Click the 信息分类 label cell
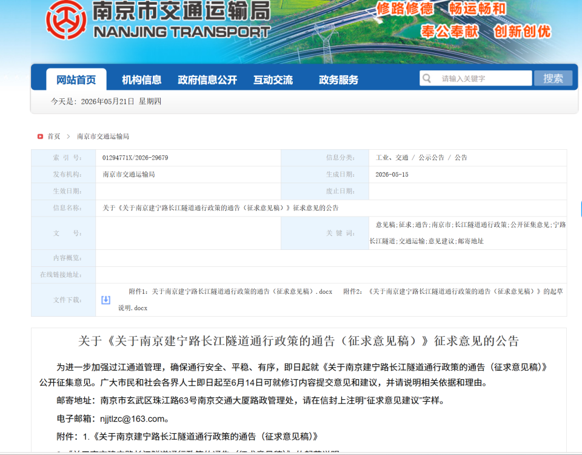 click(x=325, y=158)
